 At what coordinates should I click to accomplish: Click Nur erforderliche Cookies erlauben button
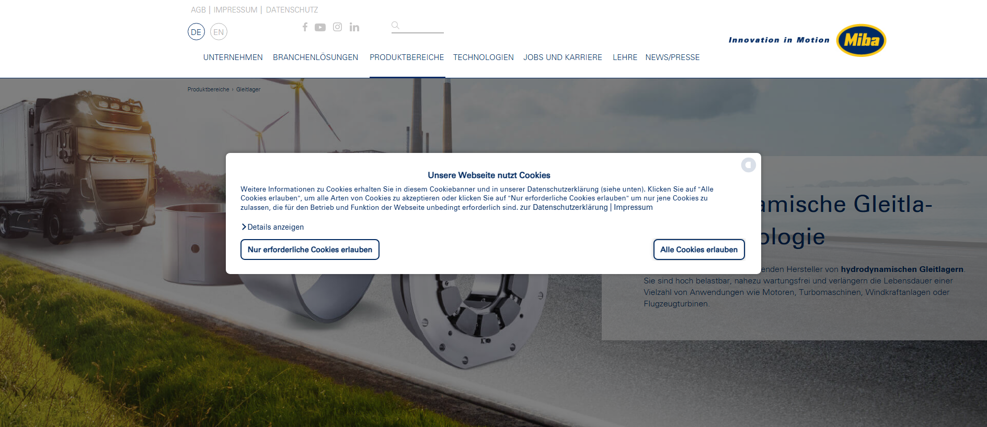coord(310,250)
